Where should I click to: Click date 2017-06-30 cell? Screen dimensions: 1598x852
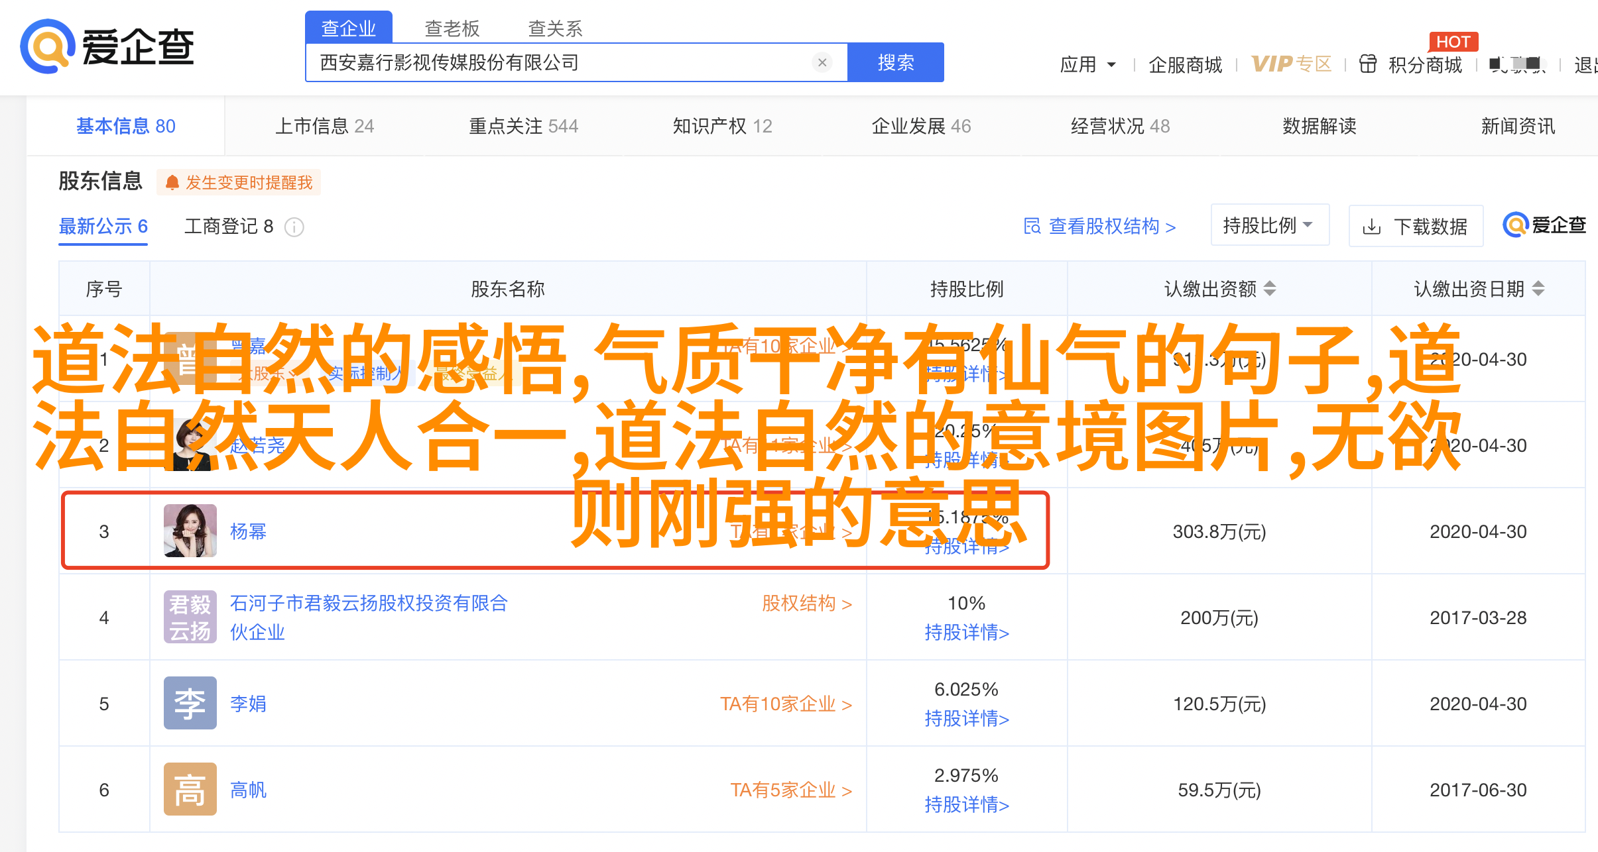tap(1478, 790)
